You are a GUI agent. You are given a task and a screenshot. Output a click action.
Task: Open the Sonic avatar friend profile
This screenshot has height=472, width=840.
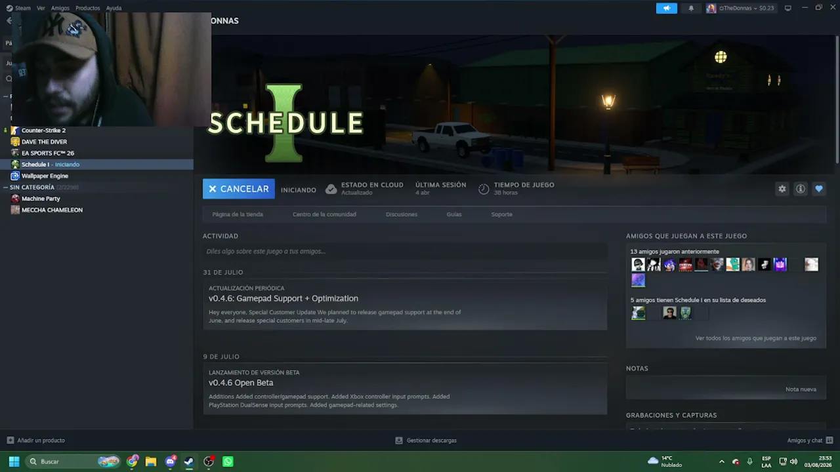pos(669,265)
